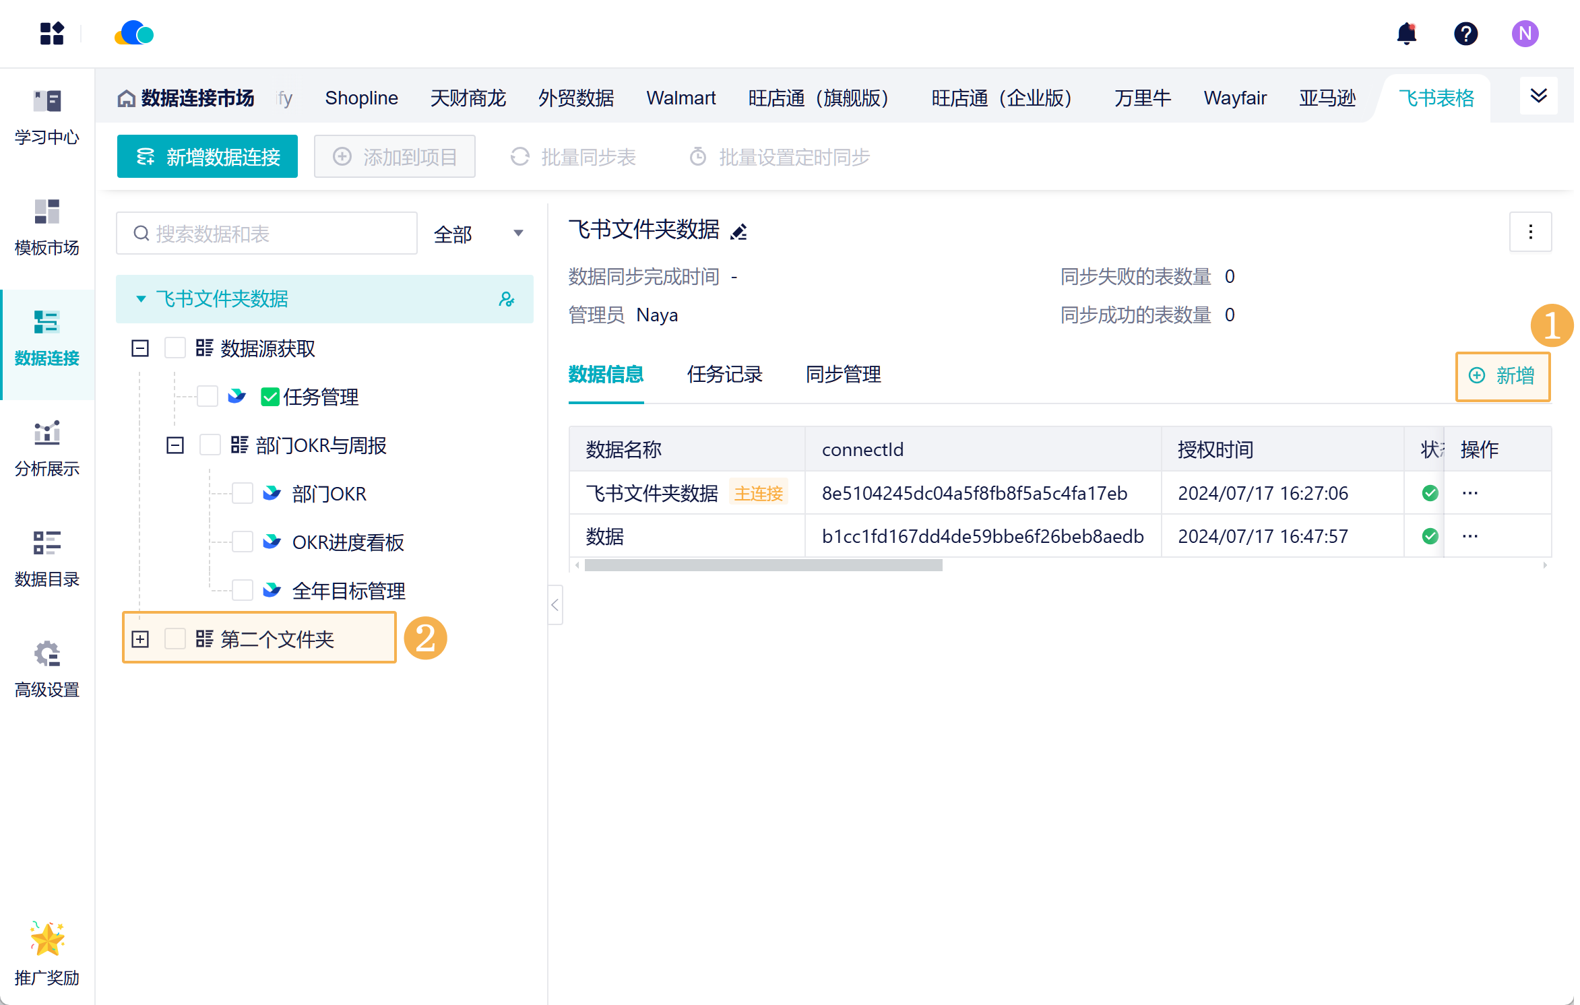Viewport: 1580px width, 1005px height.
Task: Tick the checkbox for OKR进度看板
Action: (243, 542)
